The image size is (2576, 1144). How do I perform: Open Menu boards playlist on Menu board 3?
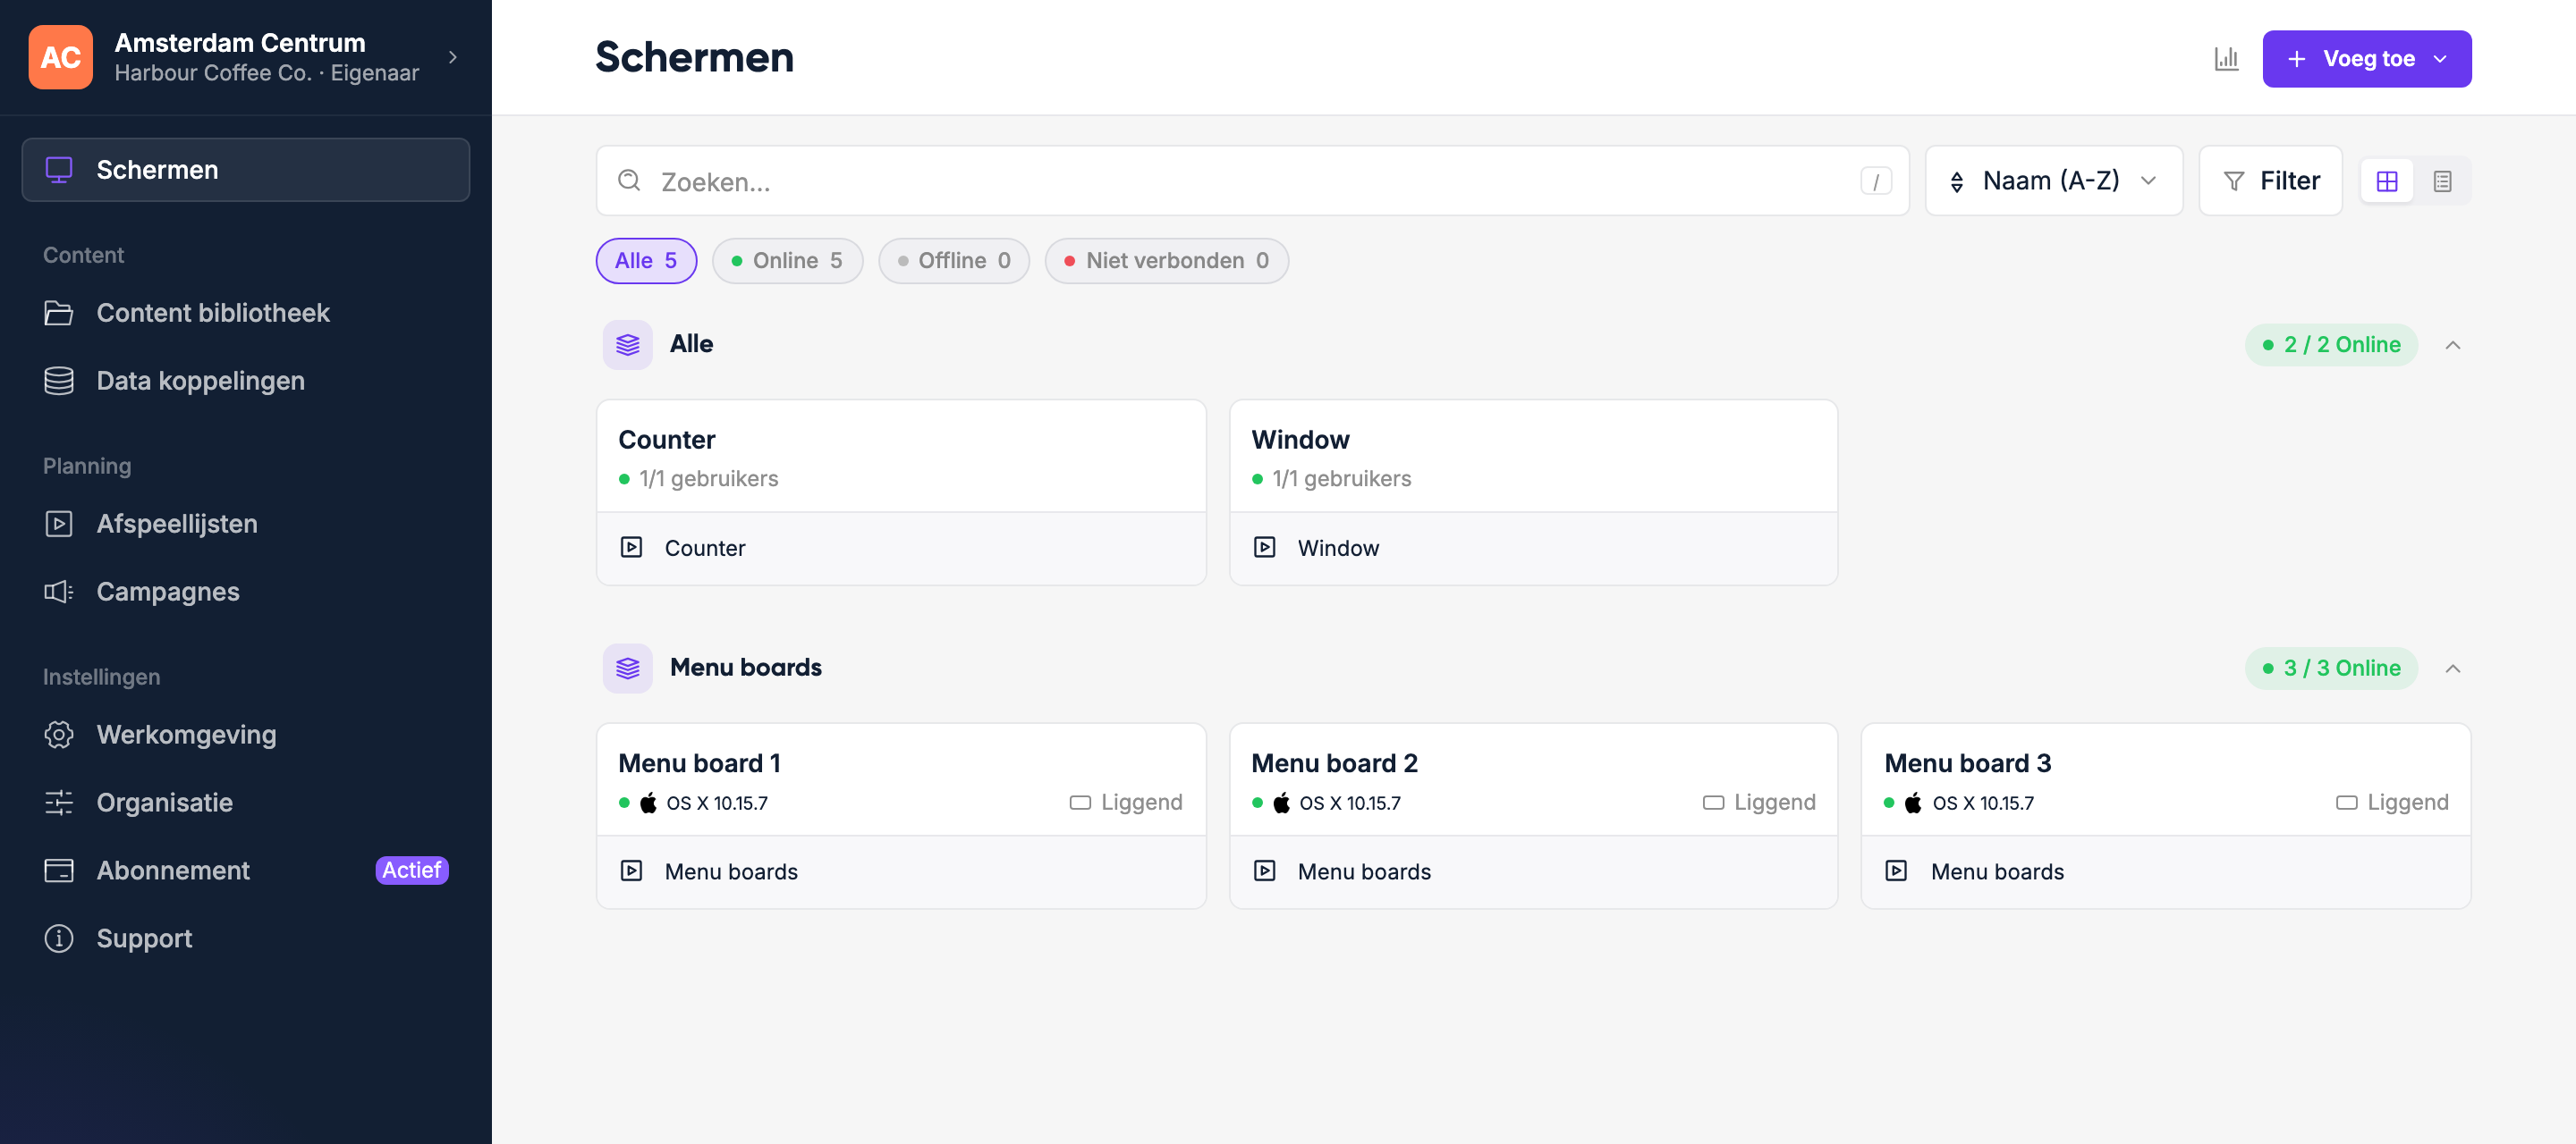tap(2166, 872)
